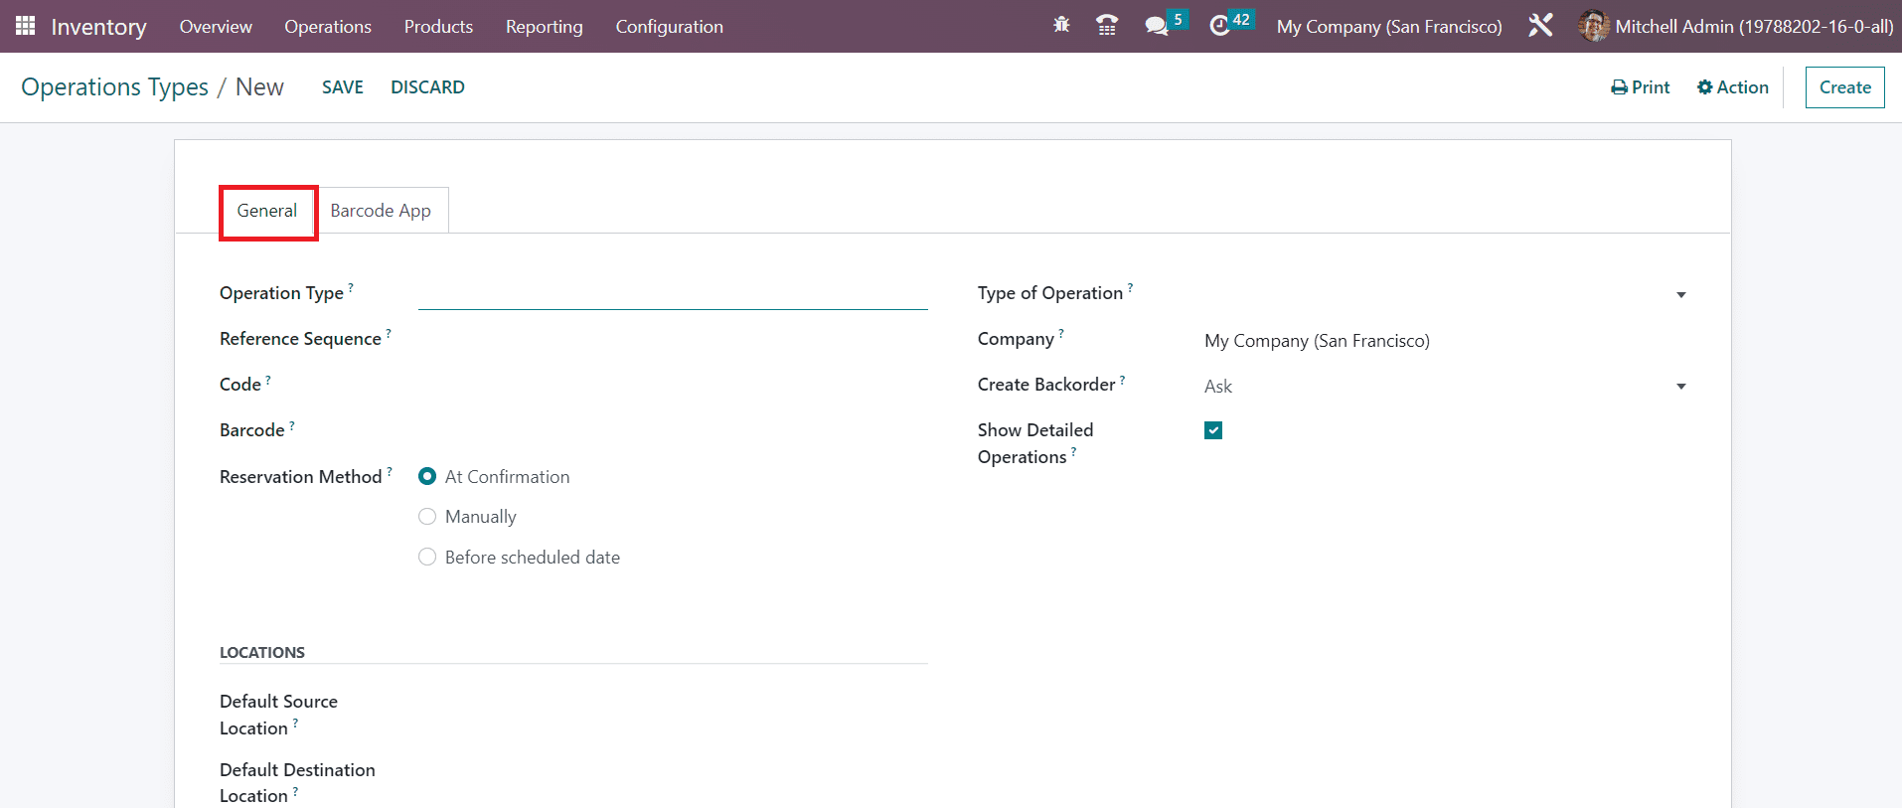
Task: Open the conversations chat icon
Action: pos(1156,26)
